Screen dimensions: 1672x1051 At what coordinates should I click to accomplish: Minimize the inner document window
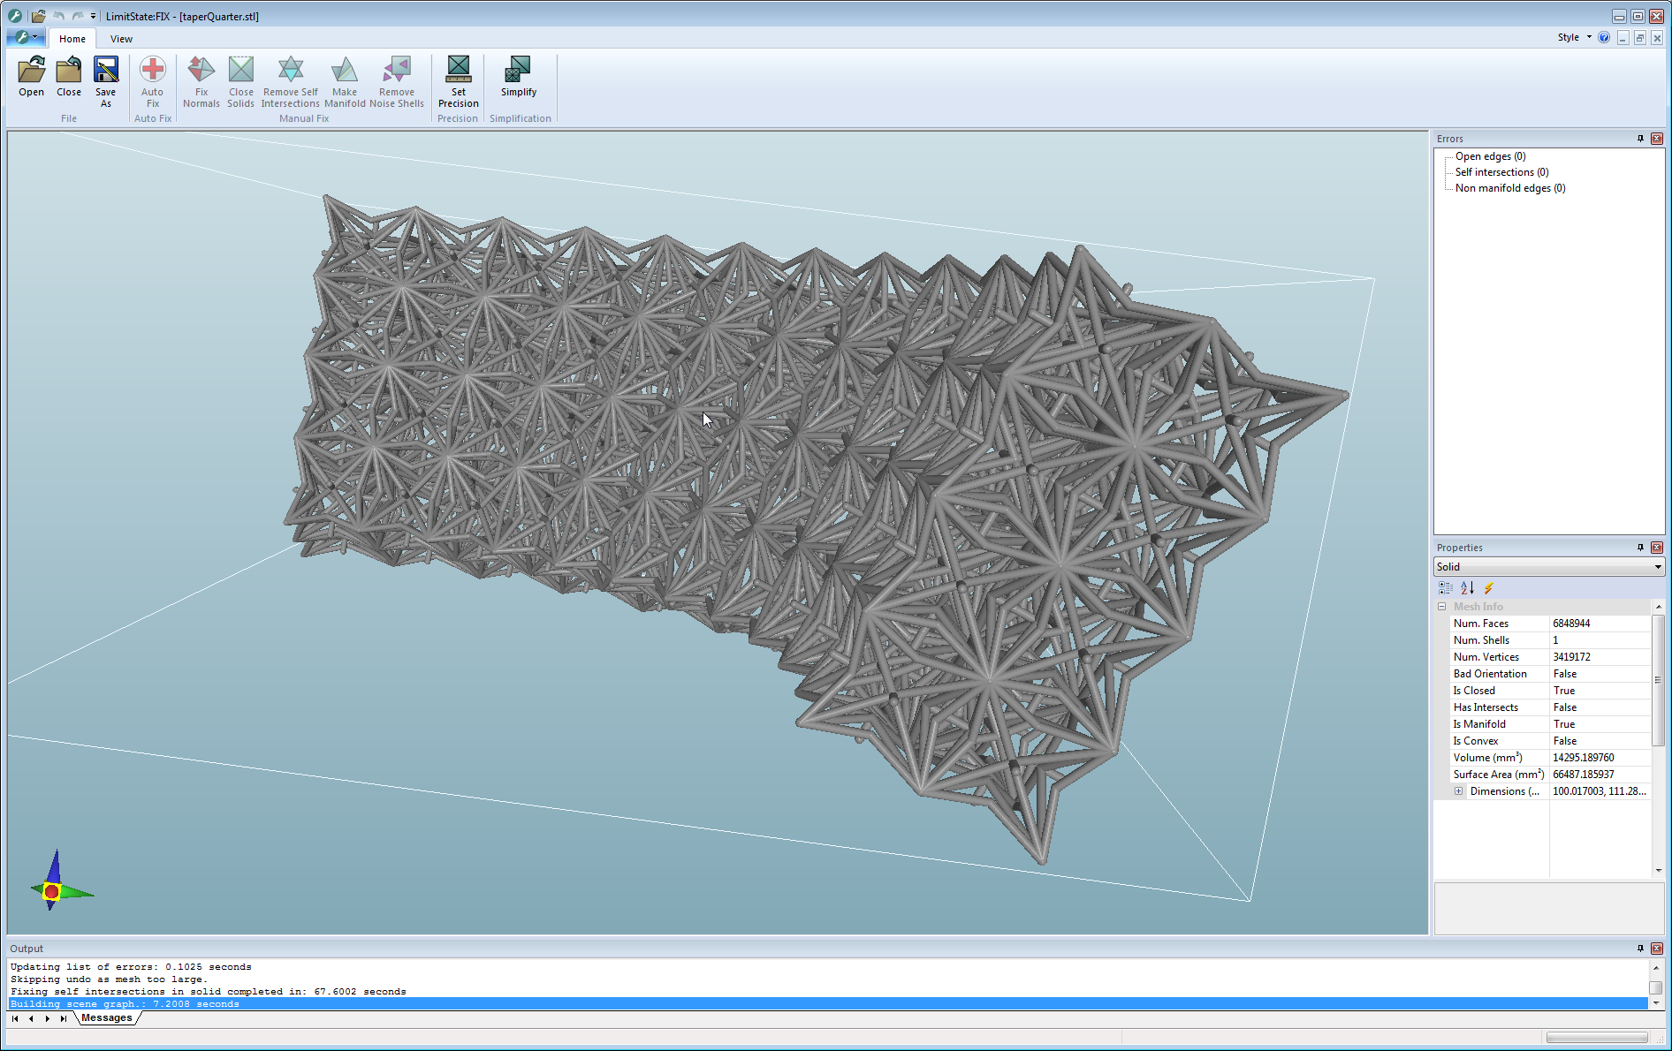point(1623,38)
